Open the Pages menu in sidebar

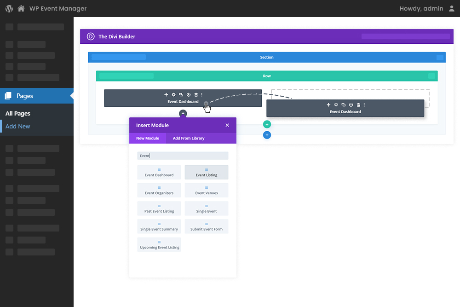37,96
